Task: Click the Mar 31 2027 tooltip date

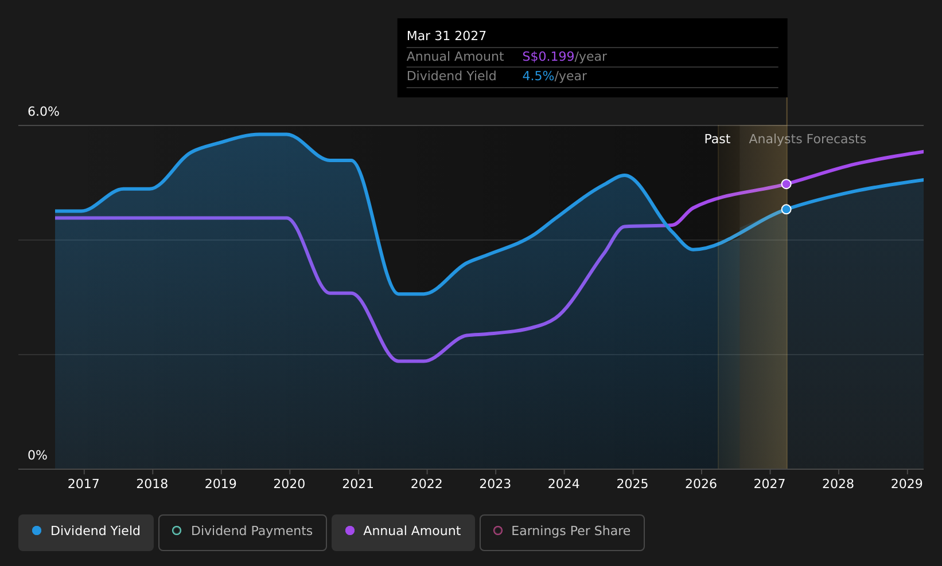Action: tap(446, 36)
